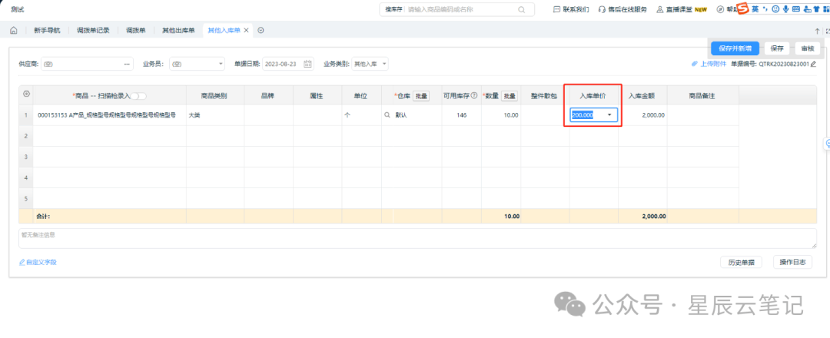
Task: Select row number 5 in table
Action: (x=26, y=198)
